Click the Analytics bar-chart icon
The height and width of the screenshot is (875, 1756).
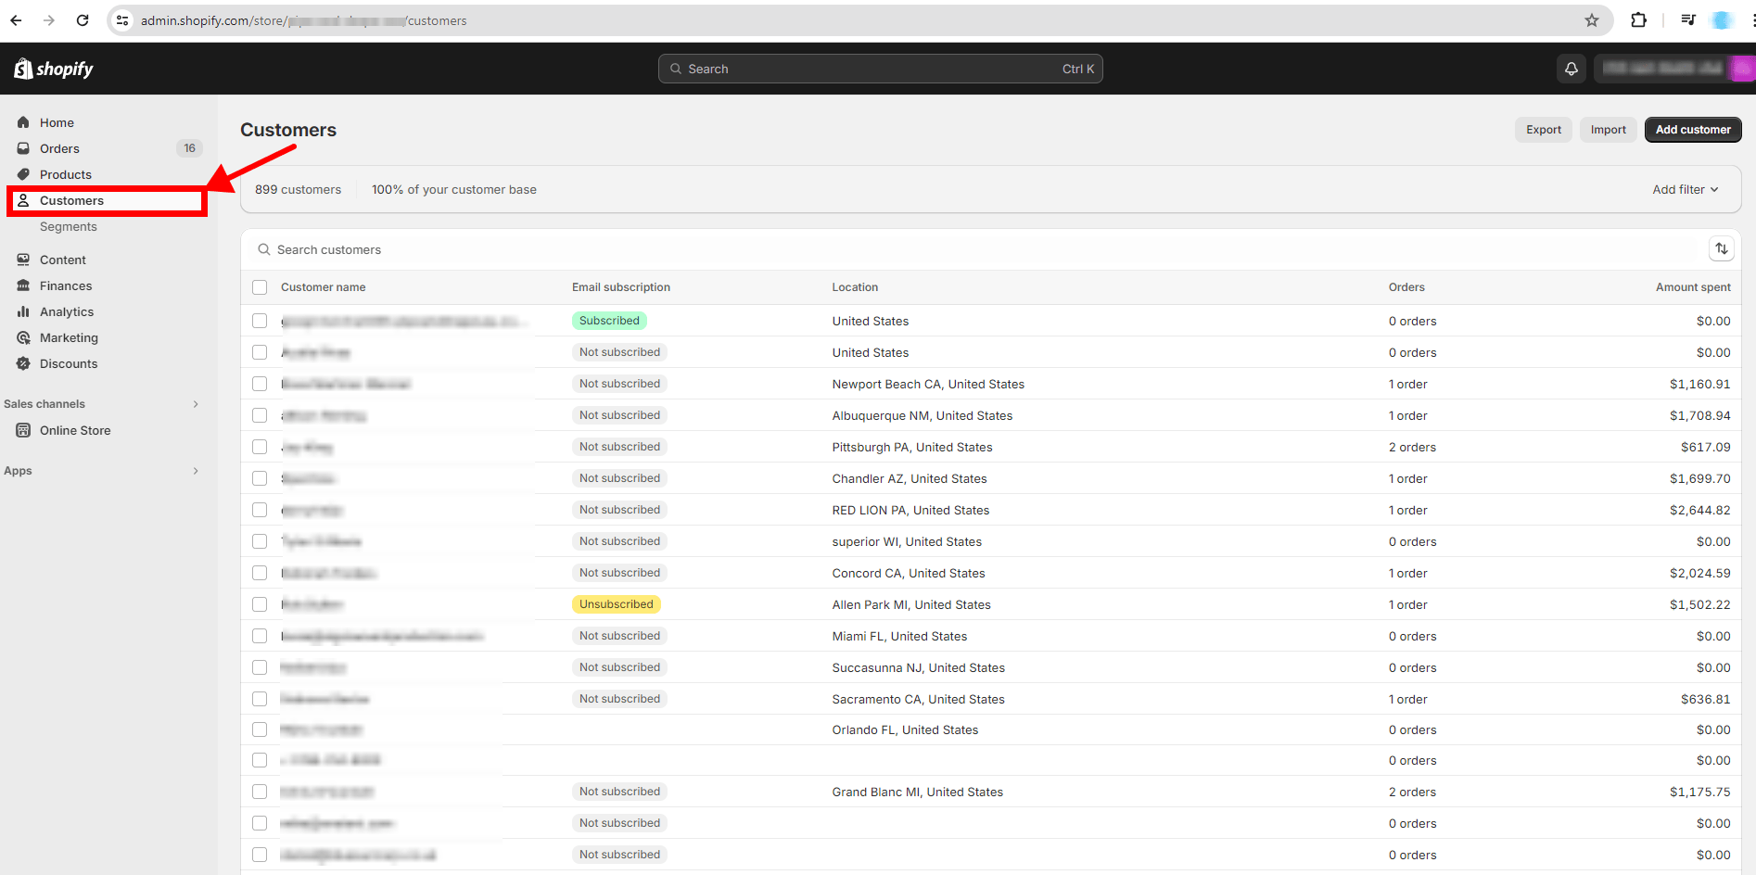24,311
